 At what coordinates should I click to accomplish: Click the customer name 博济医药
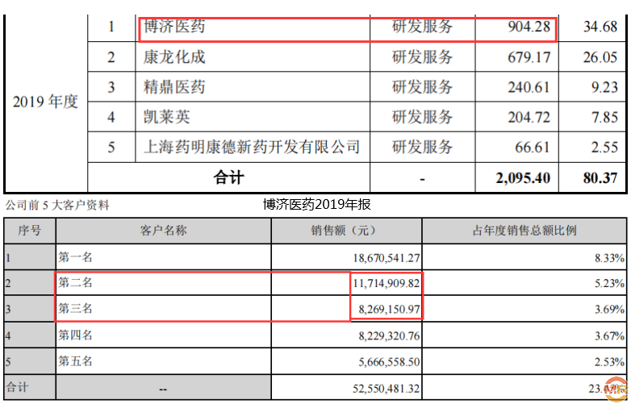174,27
